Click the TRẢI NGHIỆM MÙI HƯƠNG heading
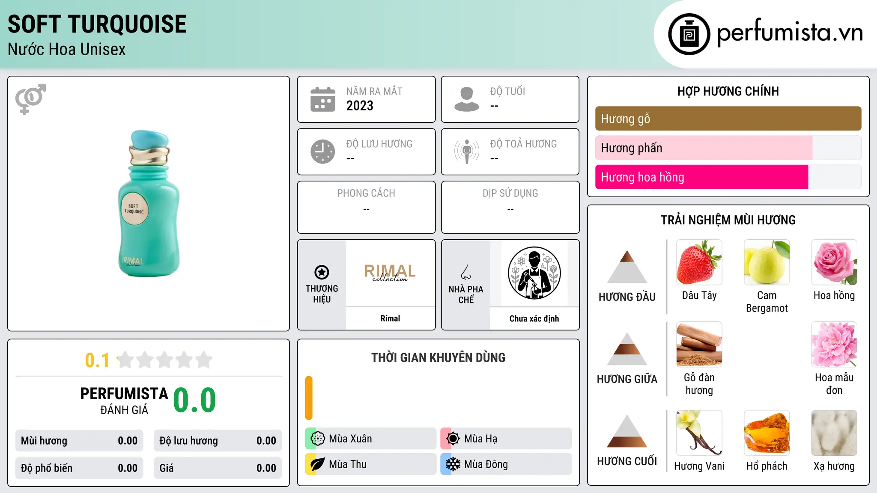This screenshot has width=877, height=493. (728, 220)
